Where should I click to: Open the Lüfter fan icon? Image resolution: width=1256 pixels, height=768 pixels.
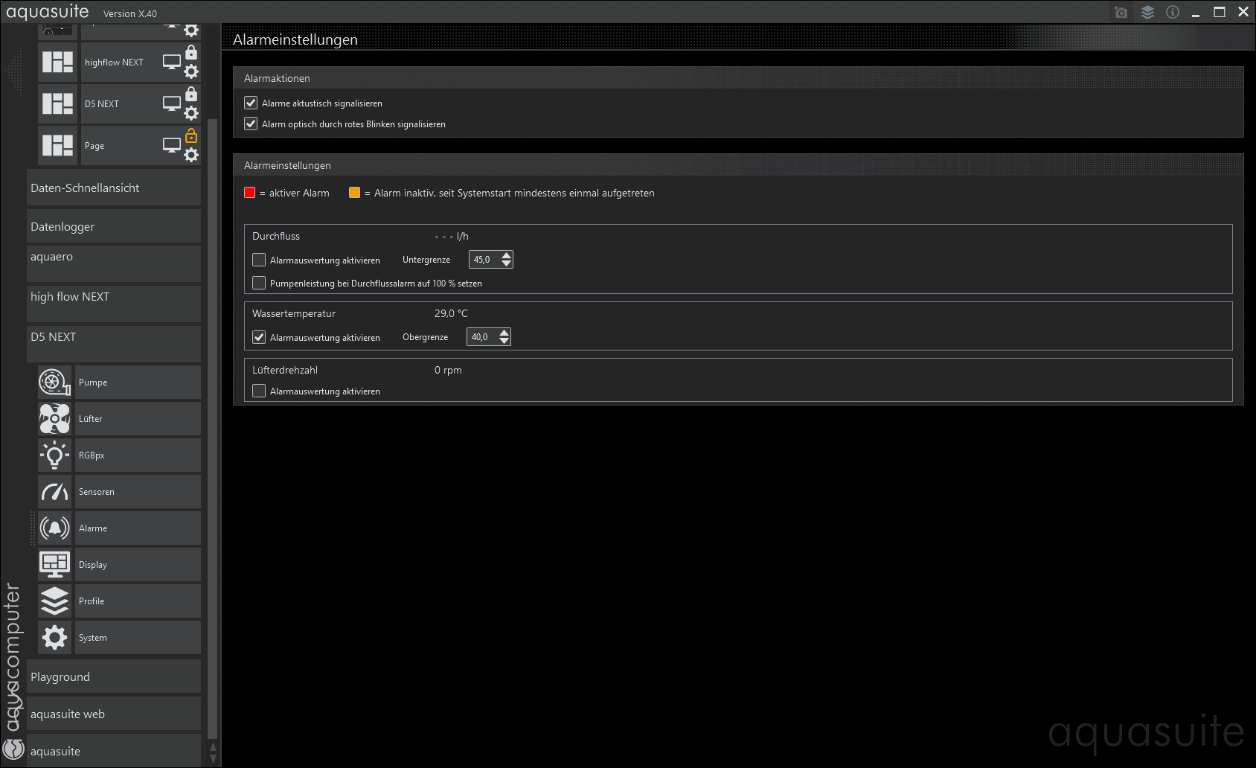[54, 419]
